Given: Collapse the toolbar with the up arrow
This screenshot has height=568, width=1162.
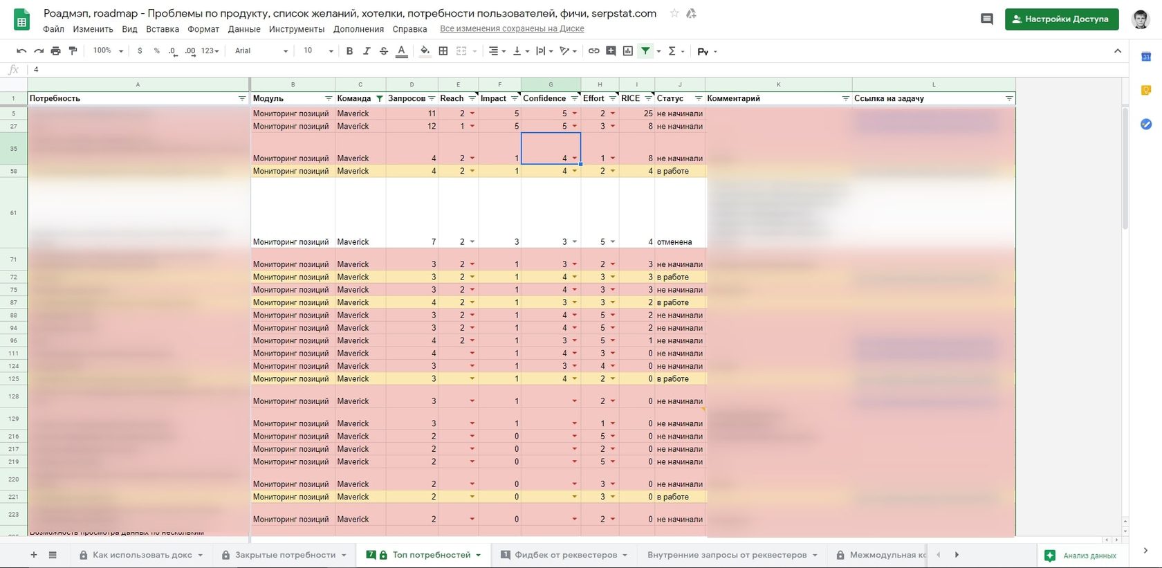Looking at the screenshot, I should coord(1118,51).
